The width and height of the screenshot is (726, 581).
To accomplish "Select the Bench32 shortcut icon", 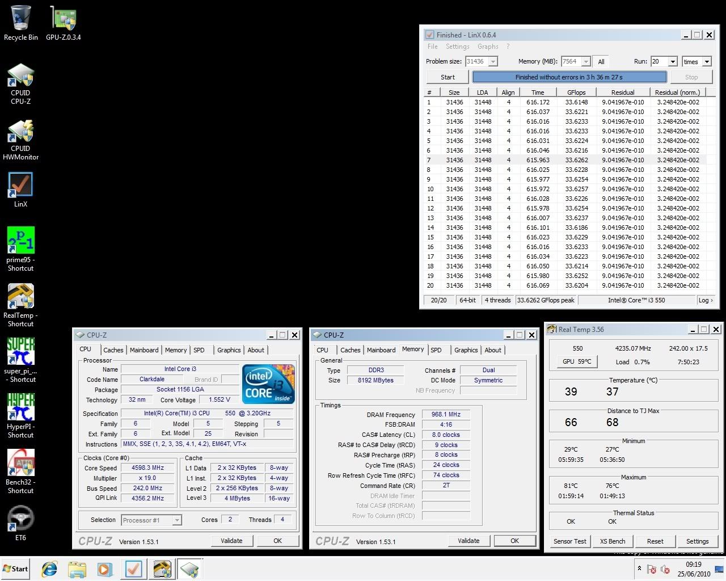I will (21, 471).
